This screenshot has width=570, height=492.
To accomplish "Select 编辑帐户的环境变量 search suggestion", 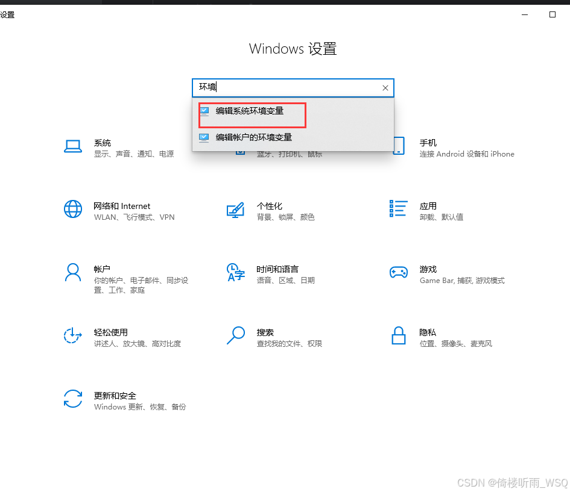I will pos(293,137).
